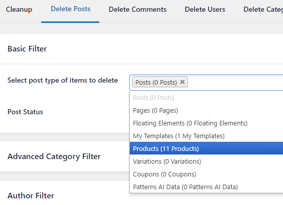Click the disabled Posts (0 Posts) option

tap(206, 98)
